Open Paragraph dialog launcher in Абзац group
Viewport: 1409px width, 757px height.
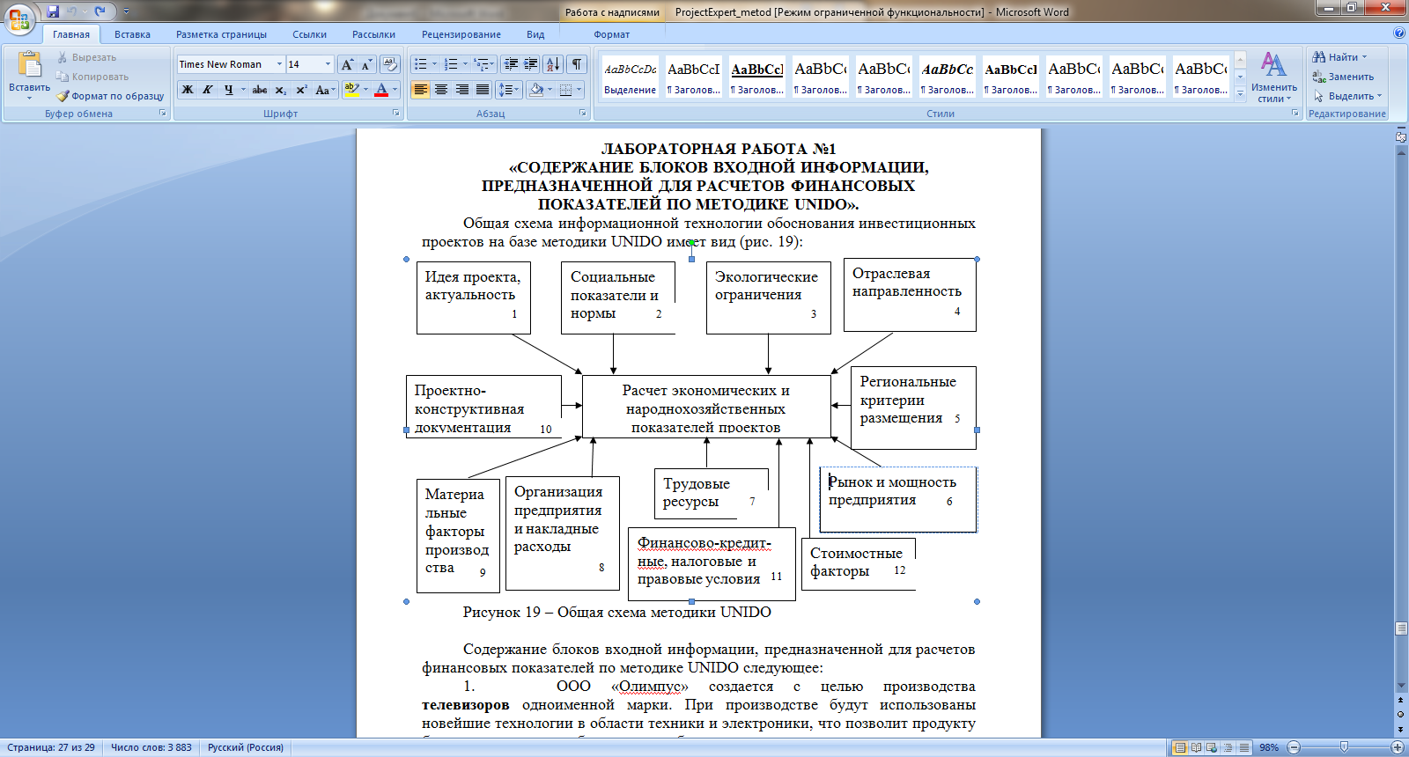point(582,114)
